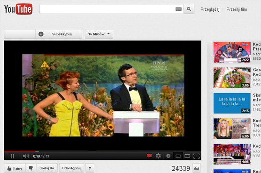Switch to small player size
Viewport: 261px width, 173px height.
coord(178,156)
